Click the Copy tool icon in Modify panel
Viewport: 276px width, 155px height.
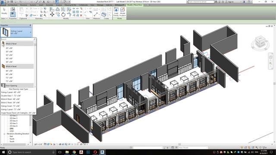(x=58, y=14)
